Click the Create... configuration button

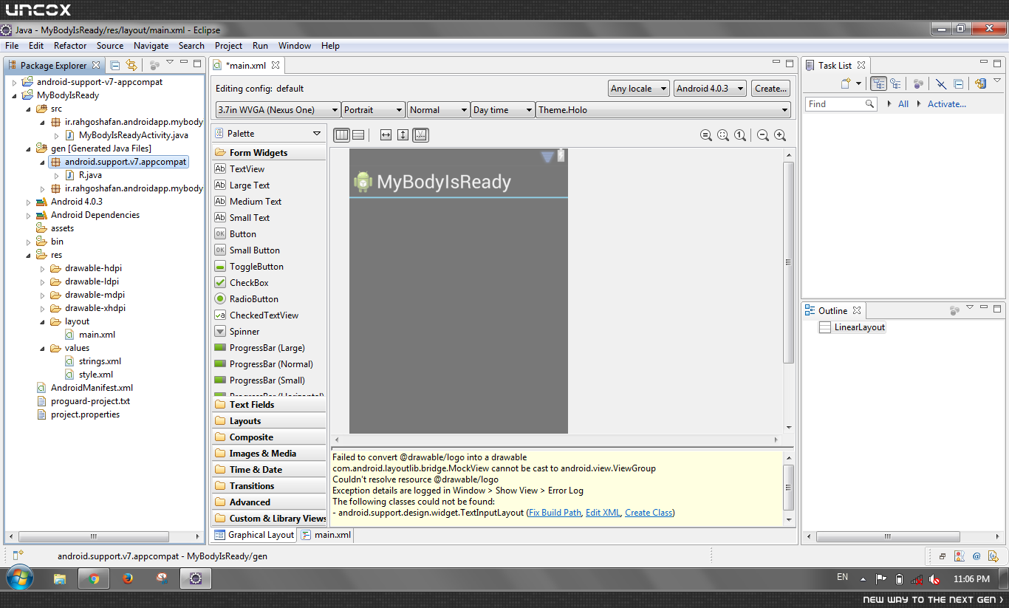pos(770,89)
